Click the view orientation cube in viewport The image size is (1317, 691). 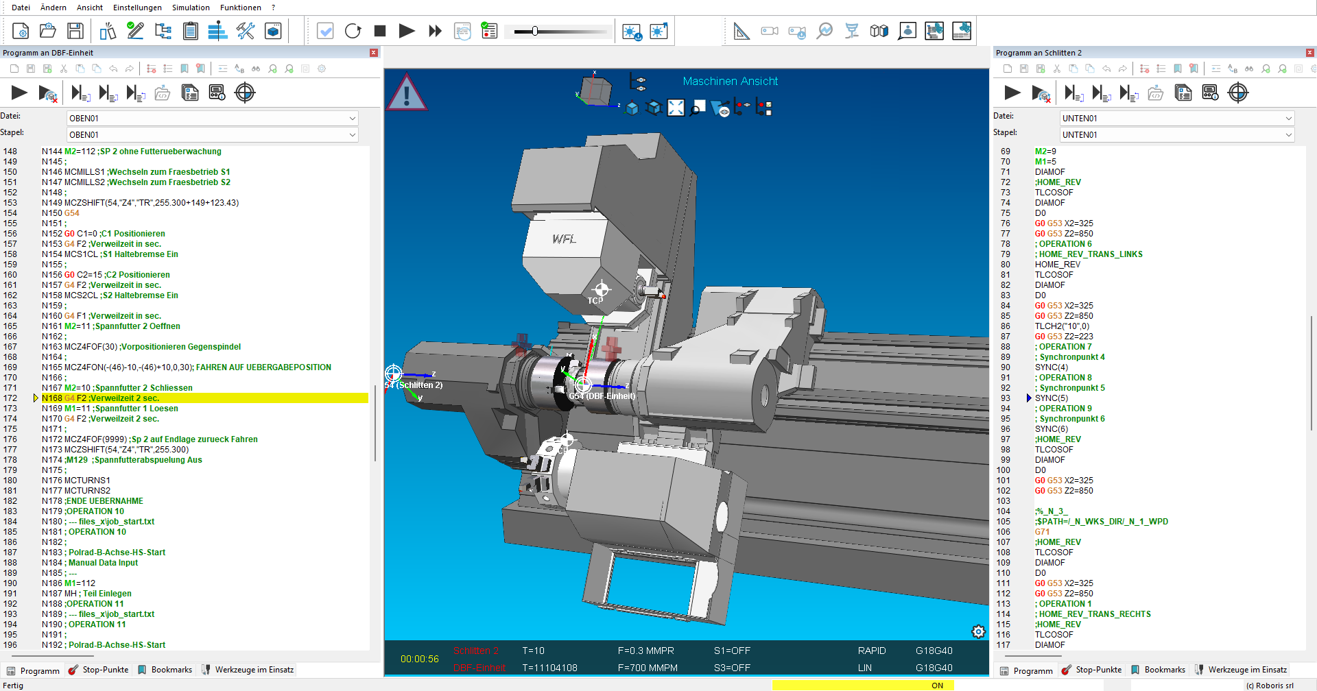[596, 91]
